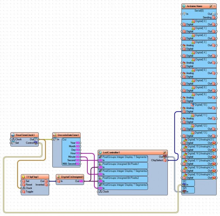Image resolution: width=220 pixels, height=216 pixels.
Task: Open the LedController1 wrench settings icon
Action: (x=165, y=152)
